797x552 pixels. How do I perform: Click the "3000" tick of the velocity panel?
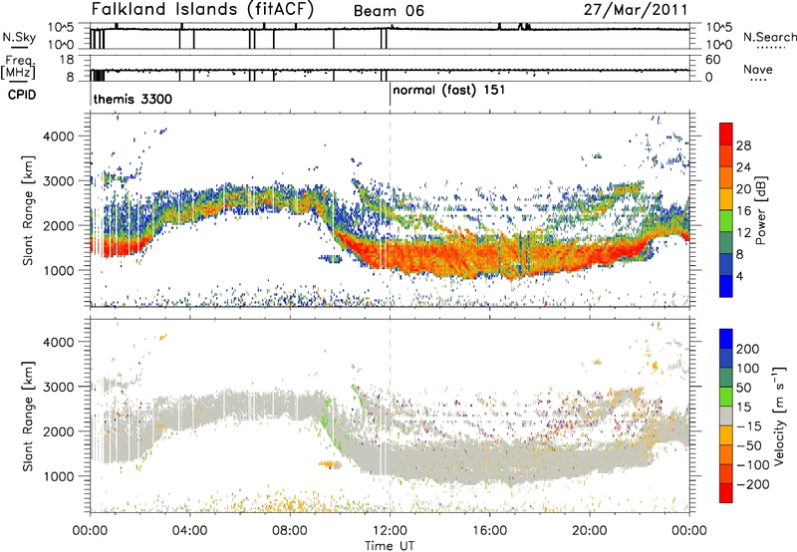(59, 387)
